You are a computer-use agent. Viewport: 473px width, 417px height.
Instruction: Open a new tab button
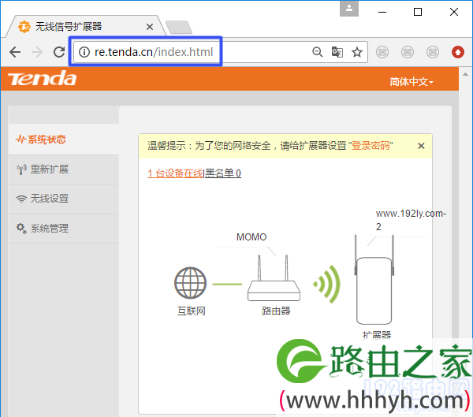179,27
